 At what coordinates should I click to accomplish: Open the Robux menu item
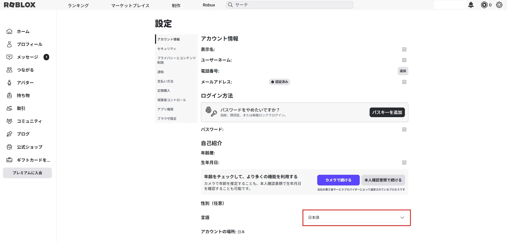click(x=209, y=5)
